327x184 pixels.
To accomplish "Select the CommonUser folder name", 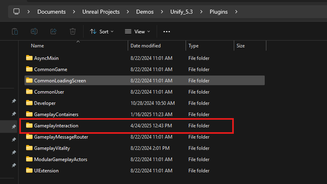I will (49, 92).
